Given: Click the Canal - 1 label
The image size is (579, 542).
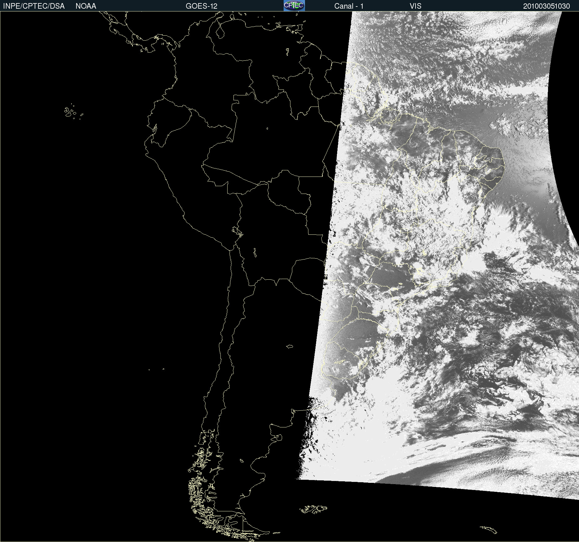Looking at the screenshot, I should (349, 6).
